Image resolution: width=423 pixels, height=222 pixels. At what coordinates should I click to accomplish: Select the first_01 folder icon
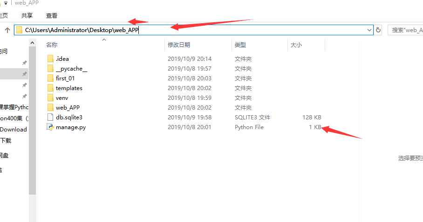point(50,78)
